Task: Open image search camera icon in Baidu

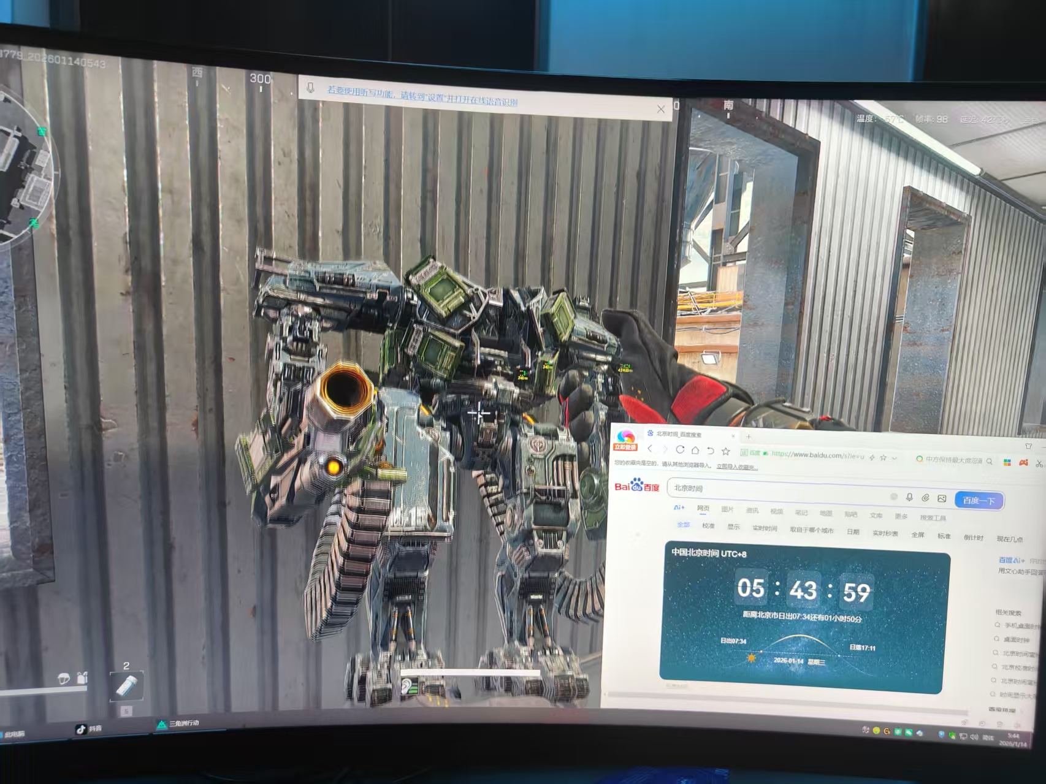Action: tap(942, 498)
